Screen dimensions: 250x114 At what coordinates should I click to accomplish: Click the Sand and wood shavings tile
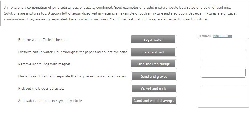(154, 101)
